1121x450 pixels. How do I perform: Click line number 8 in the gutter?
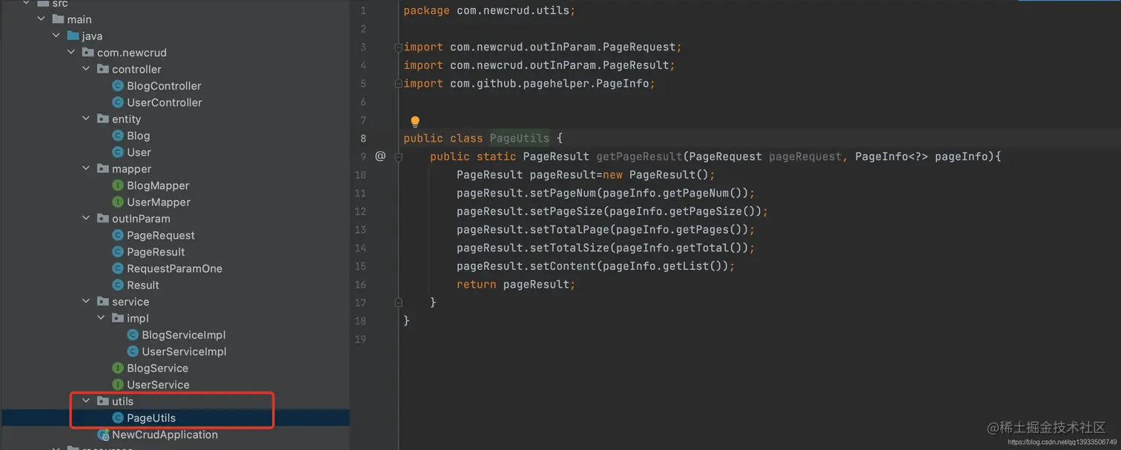[x=363, y=138]
